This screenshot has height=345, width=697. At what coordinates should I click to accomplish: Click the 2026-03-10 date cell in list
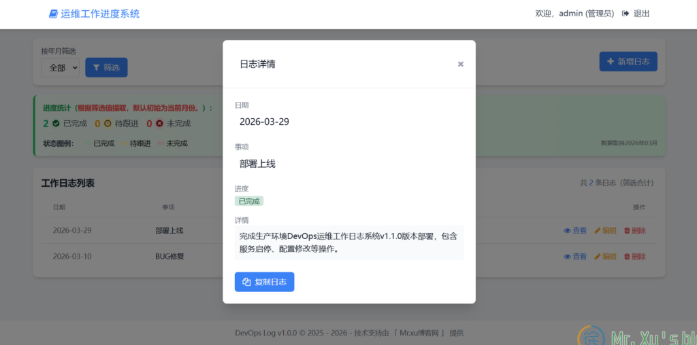72,256
